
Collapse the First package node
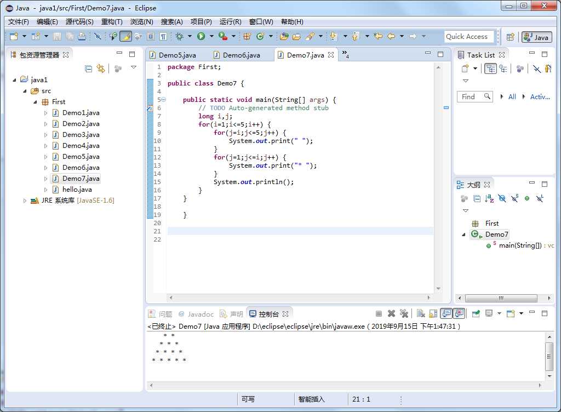[x=36, y=102]
